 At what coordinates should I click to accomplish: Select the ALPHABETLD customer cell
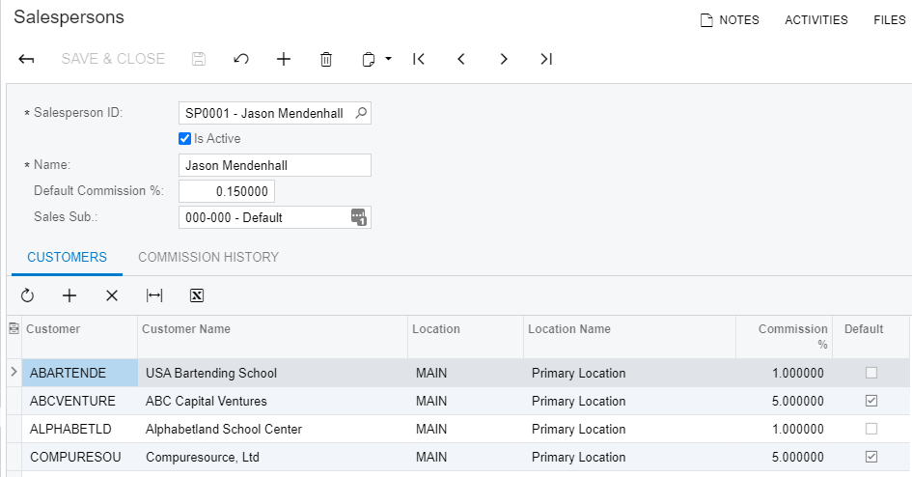[x=80, y=429]
